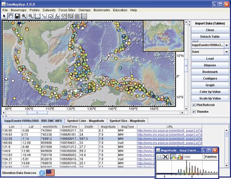Sort table by EventTime column header

point(69,127)
